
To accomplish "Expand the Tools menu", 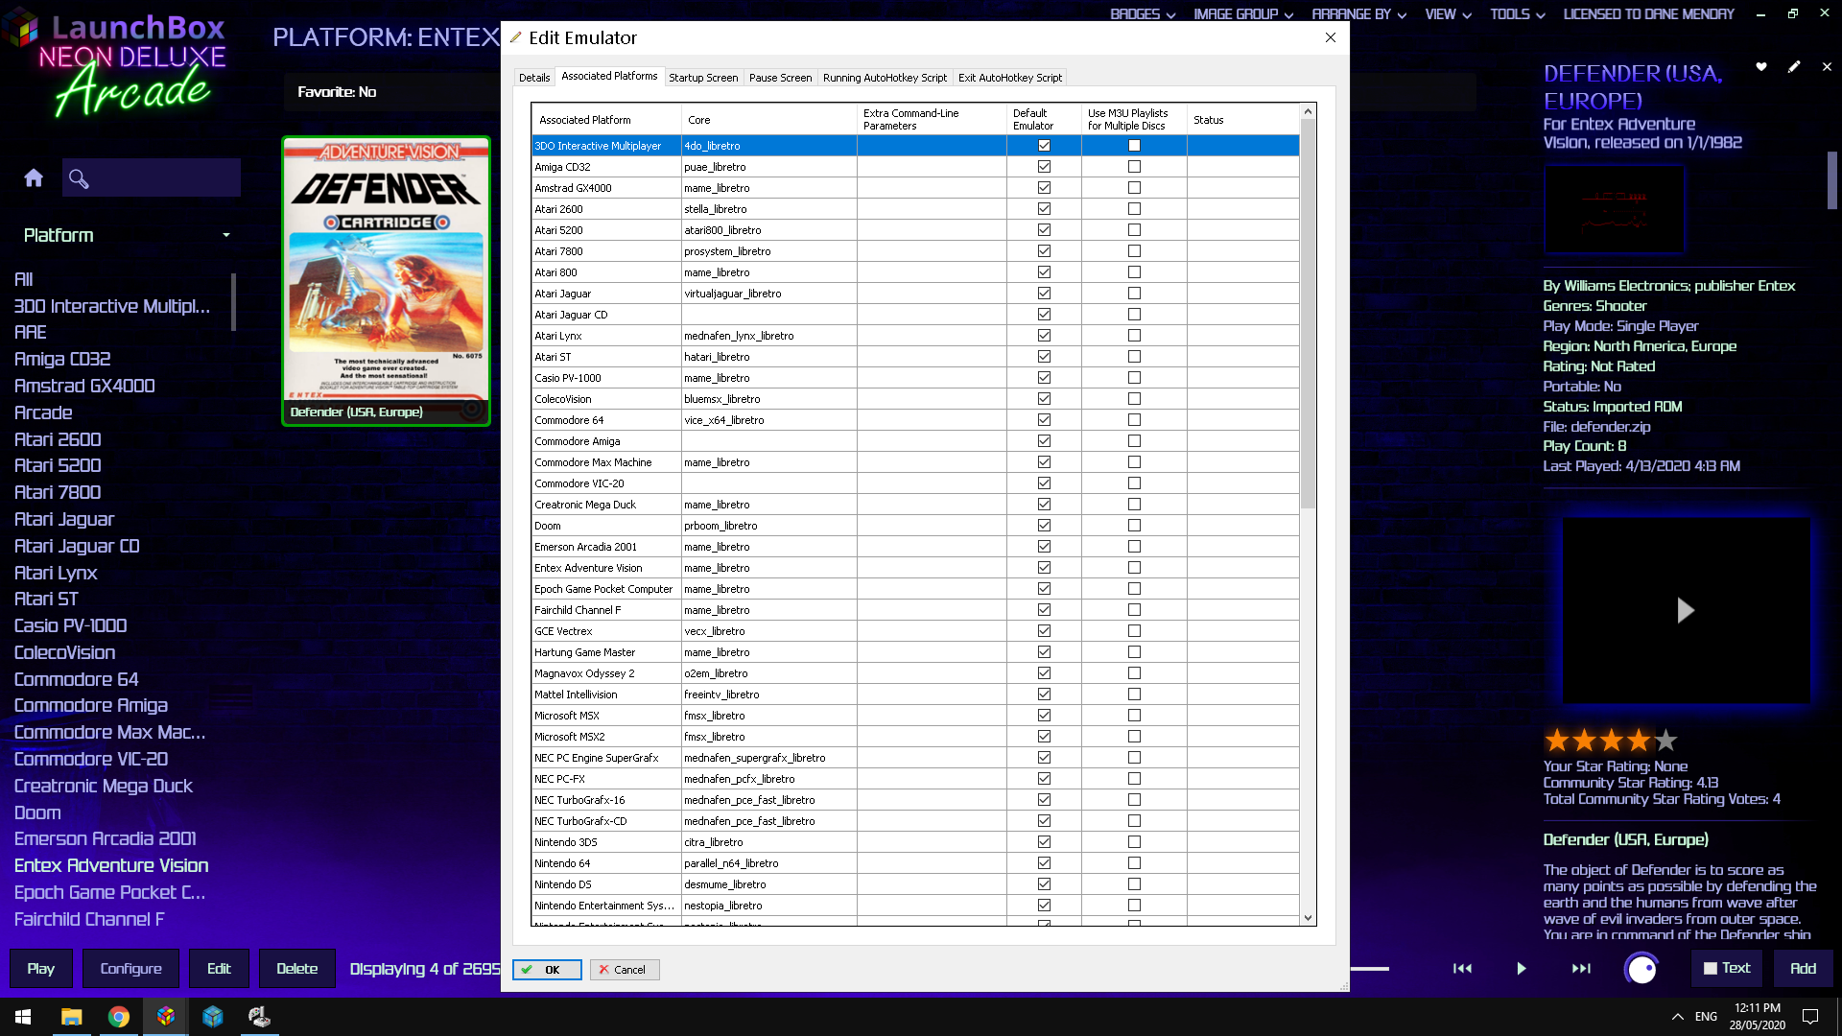I will pos(1517,14).
